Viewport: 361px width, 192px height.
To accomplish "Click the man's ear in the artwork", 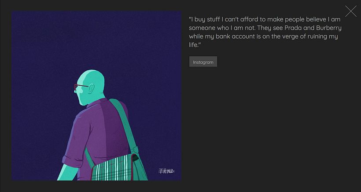I will (x=91, y=89).
